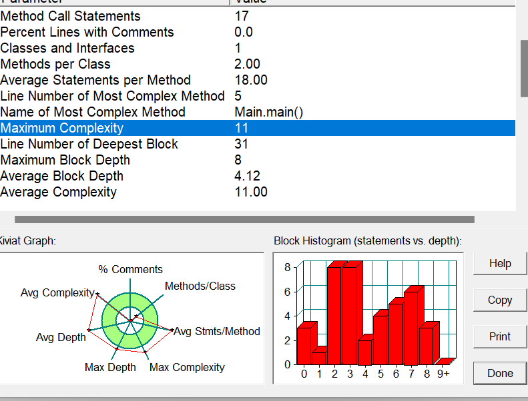Select the Maximum Complexity row
Screen dimensions: 528x401
tap(258, 128)
